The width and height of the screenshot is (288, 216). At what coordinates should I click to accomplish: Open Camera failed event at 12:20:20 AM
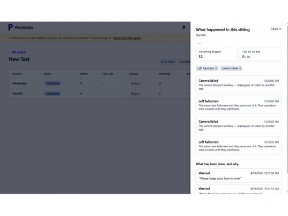click(238, 125)
